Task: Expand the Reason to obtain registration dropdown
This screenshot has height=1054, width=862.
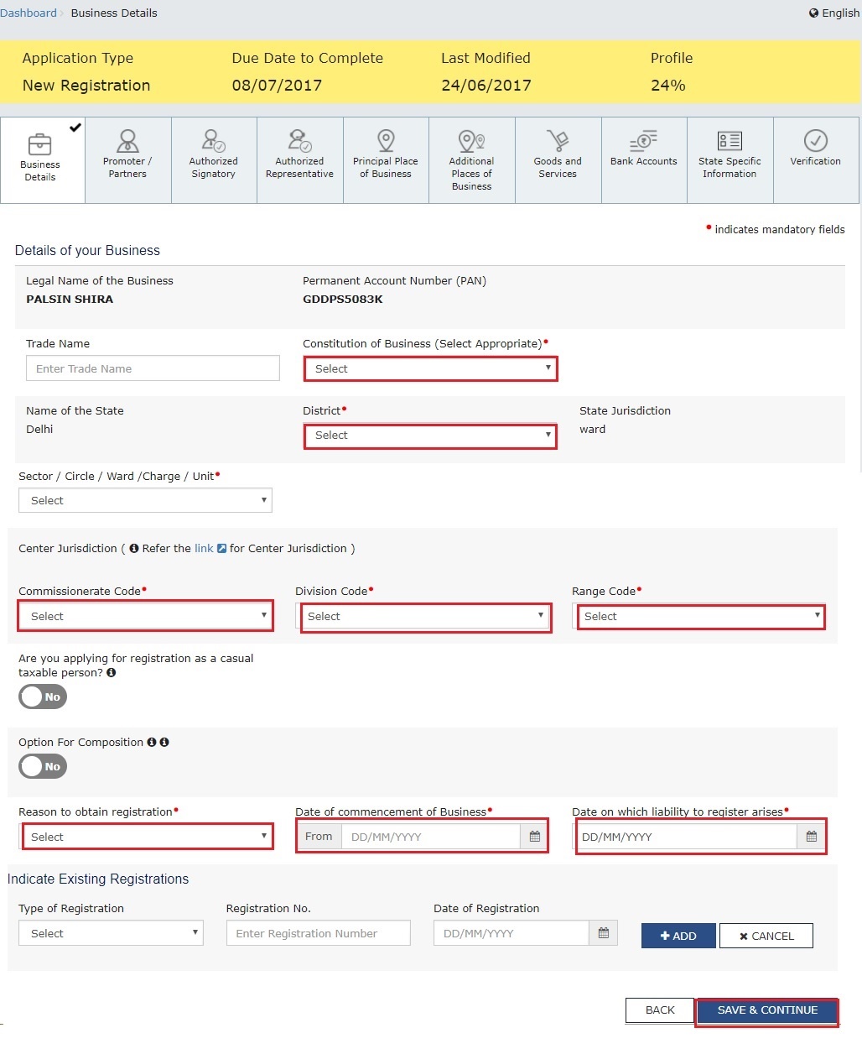Action: (x=147, y=836)
